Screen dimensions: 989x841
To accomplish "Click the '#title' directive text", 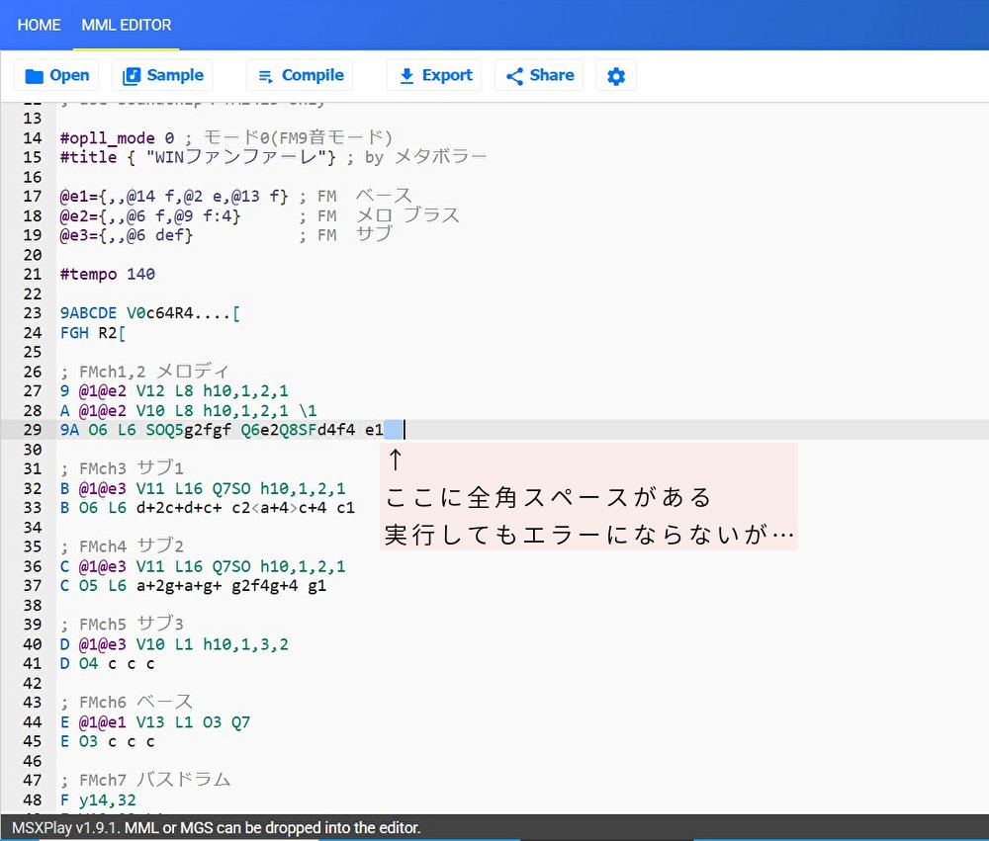I will [x=88, y=157].
